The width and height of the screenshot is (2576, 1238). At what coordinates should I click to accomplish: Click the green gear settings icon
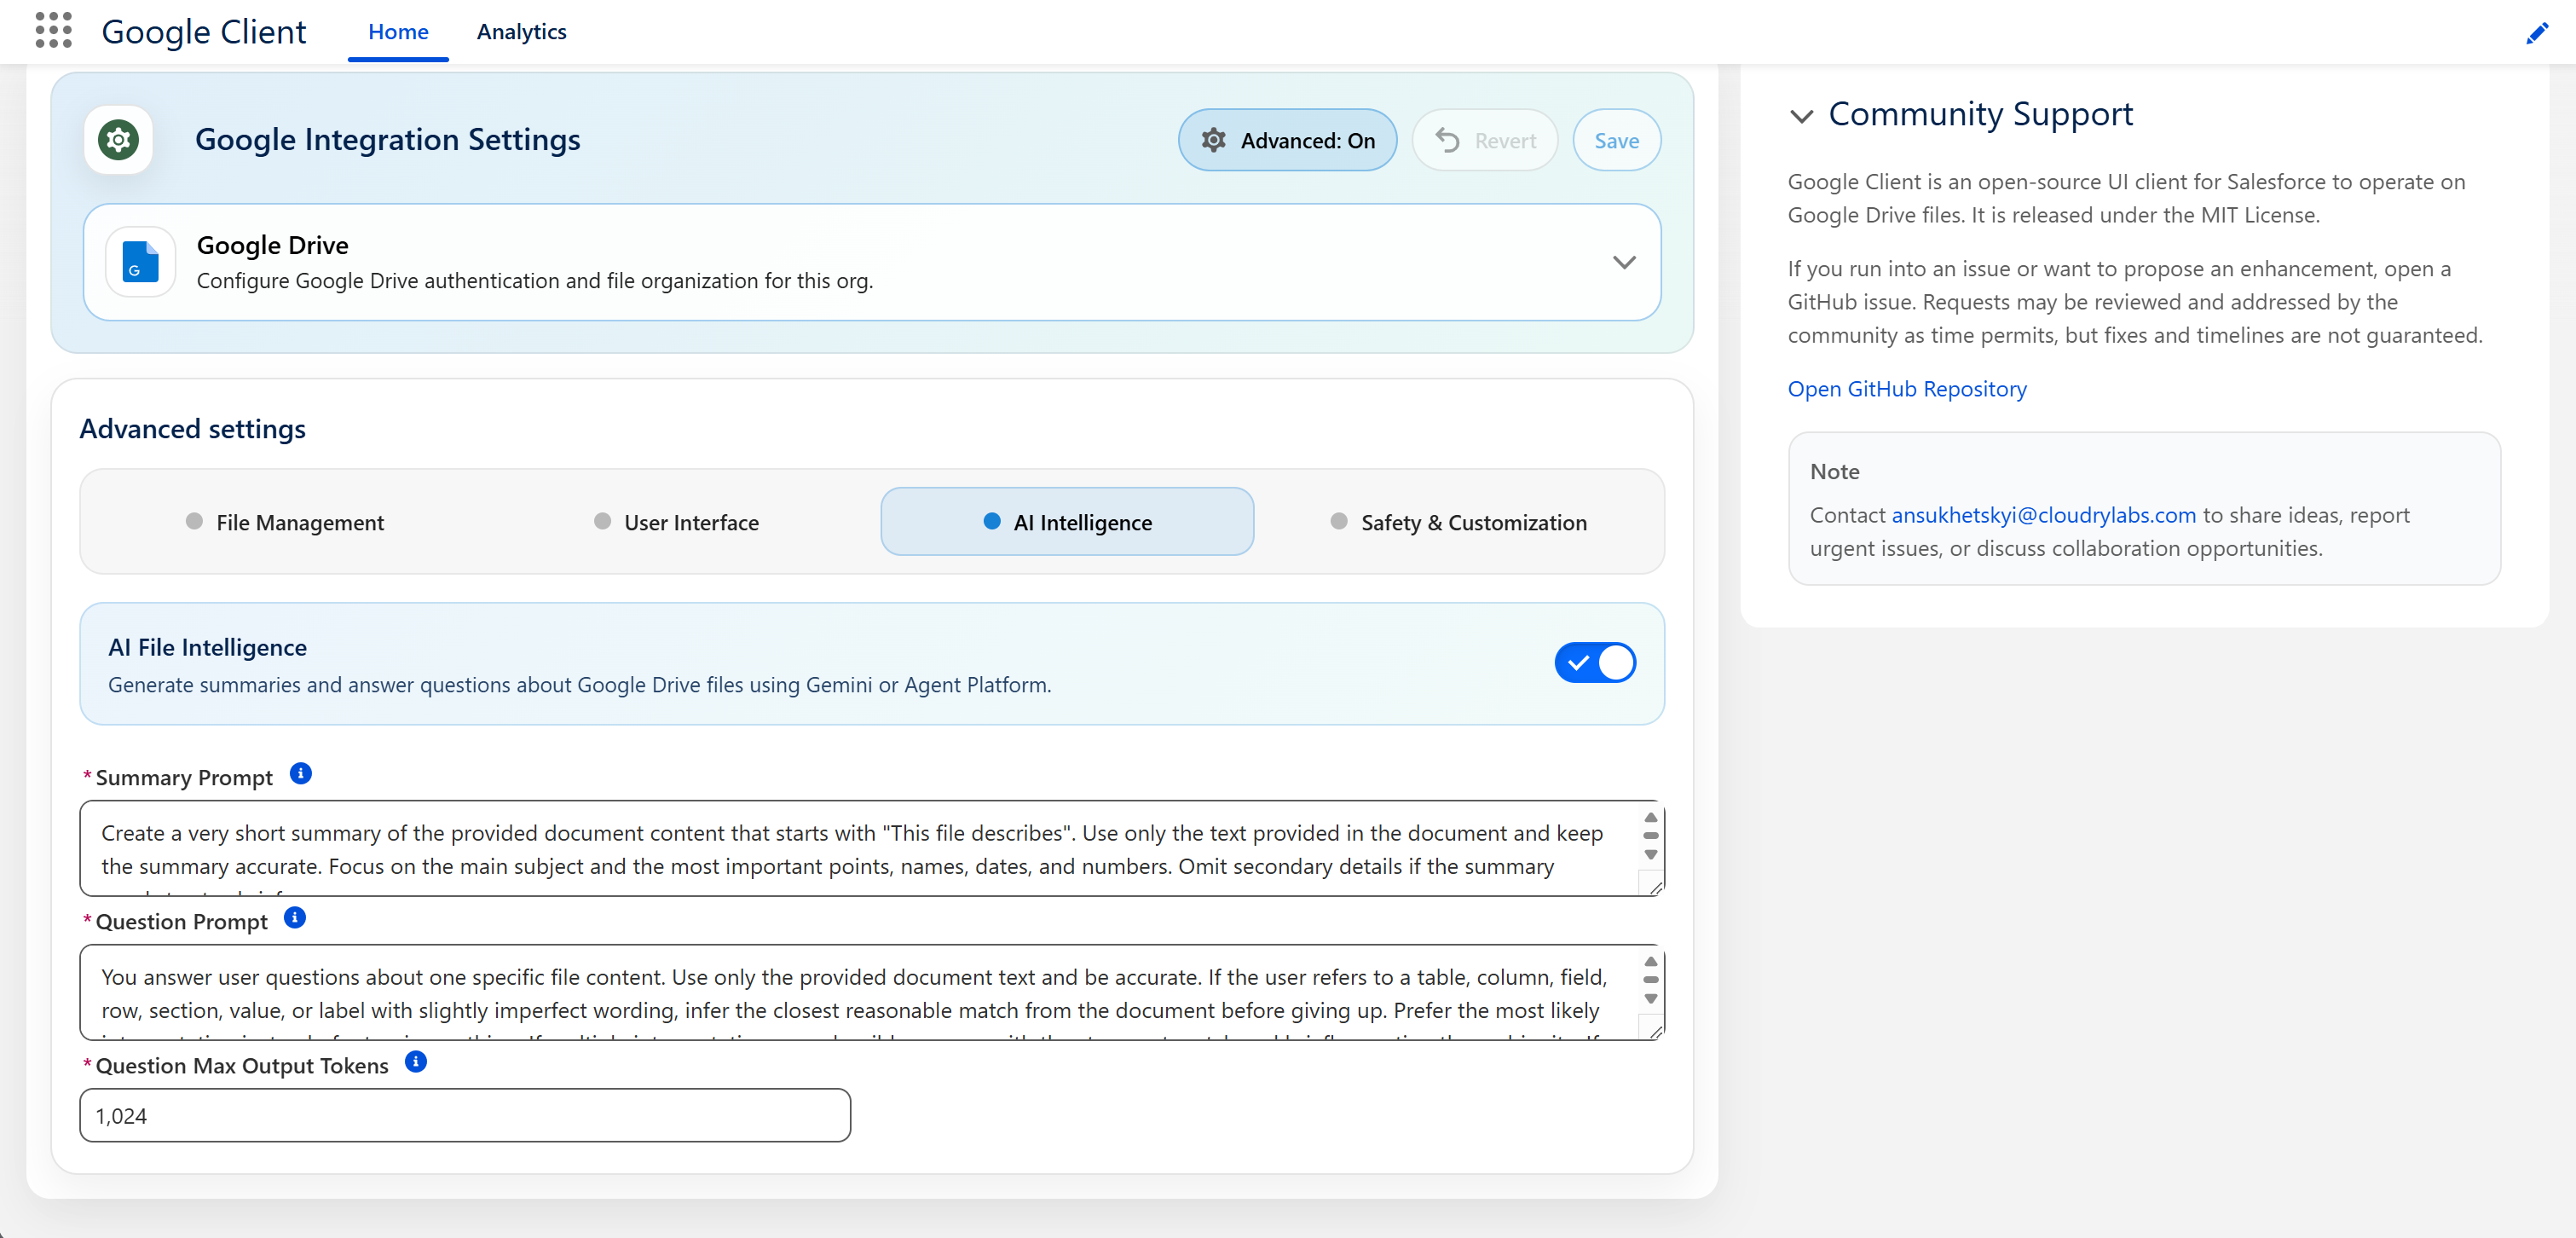(x=118, y=140)
